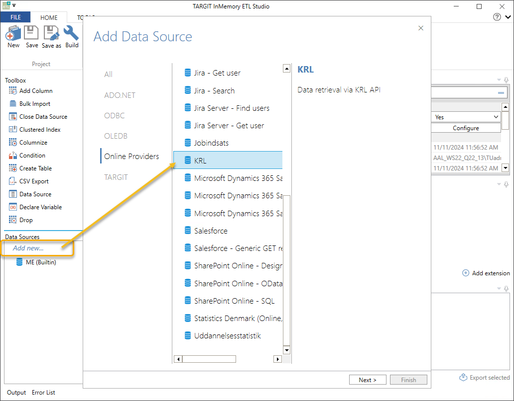Open quick access toolbar dropdown arrow
This screenshot has height=401, width=514.
point(14,5)
